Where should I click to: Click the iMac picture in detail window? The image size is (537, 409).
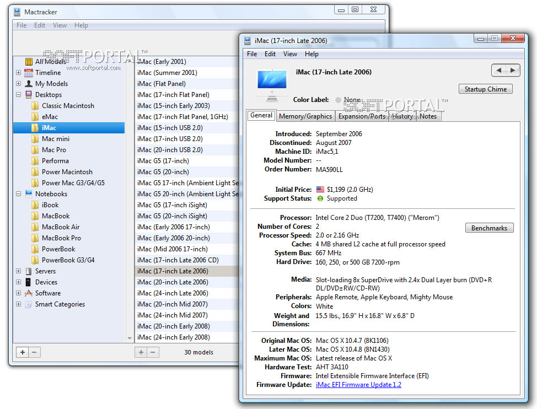pyautogui.click(x=272, y=85)
